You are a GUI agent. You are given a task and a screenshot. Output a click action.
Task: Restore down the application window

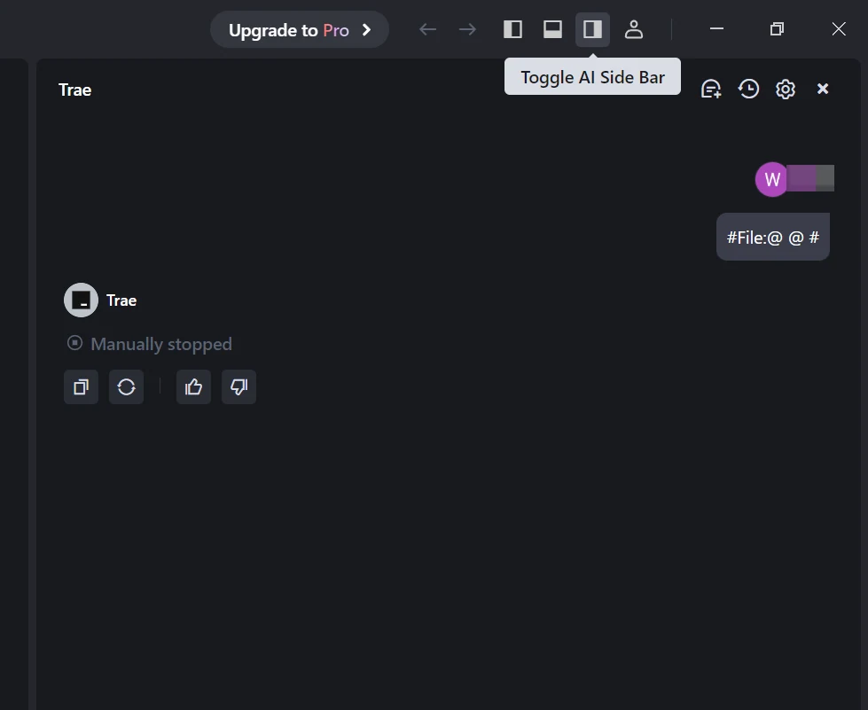click(777, 28)
